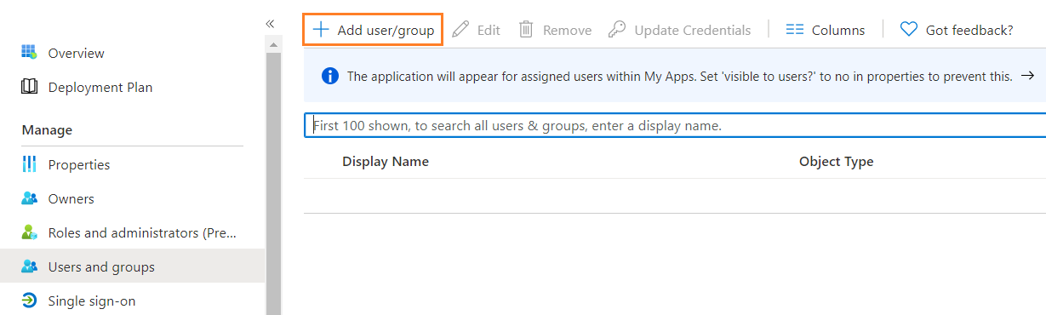Click the Got feedback heart icon
Screen dimensions: 1046x315
[x=908, y=30]
